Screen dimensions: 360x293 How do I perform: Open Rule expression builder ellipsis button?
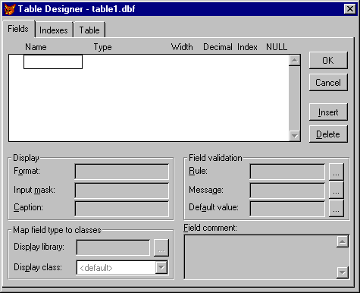coord(336,172)
